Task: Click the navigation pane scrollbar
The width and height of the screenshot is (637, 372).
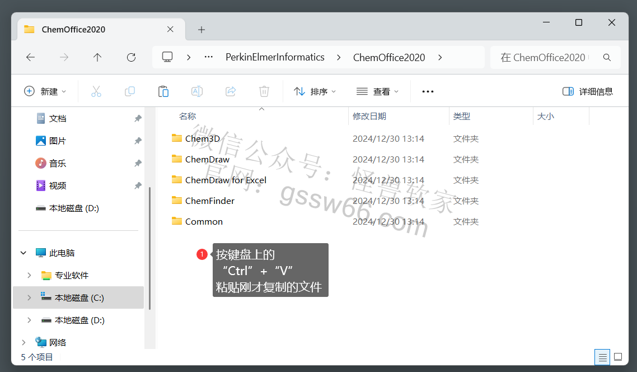Action: [x=150, y=248]
